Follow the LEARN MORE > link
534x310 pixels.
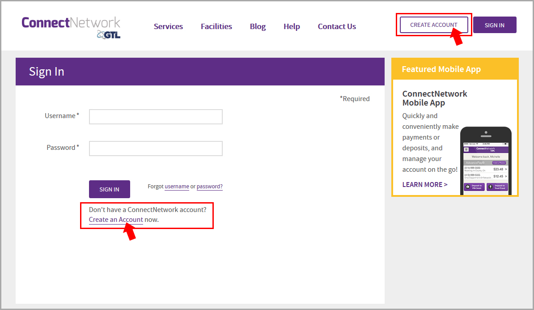425,185
